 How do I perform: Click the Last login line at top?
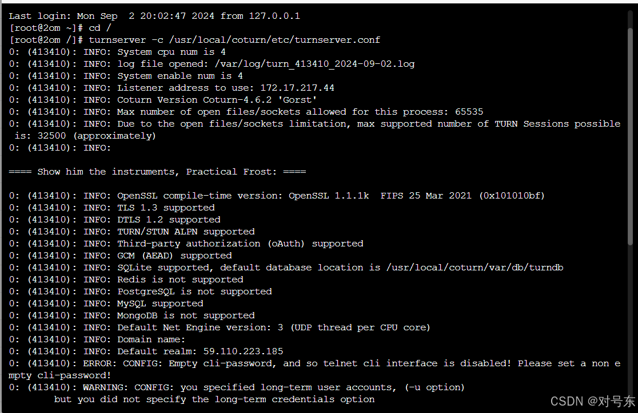coord(154,16)
